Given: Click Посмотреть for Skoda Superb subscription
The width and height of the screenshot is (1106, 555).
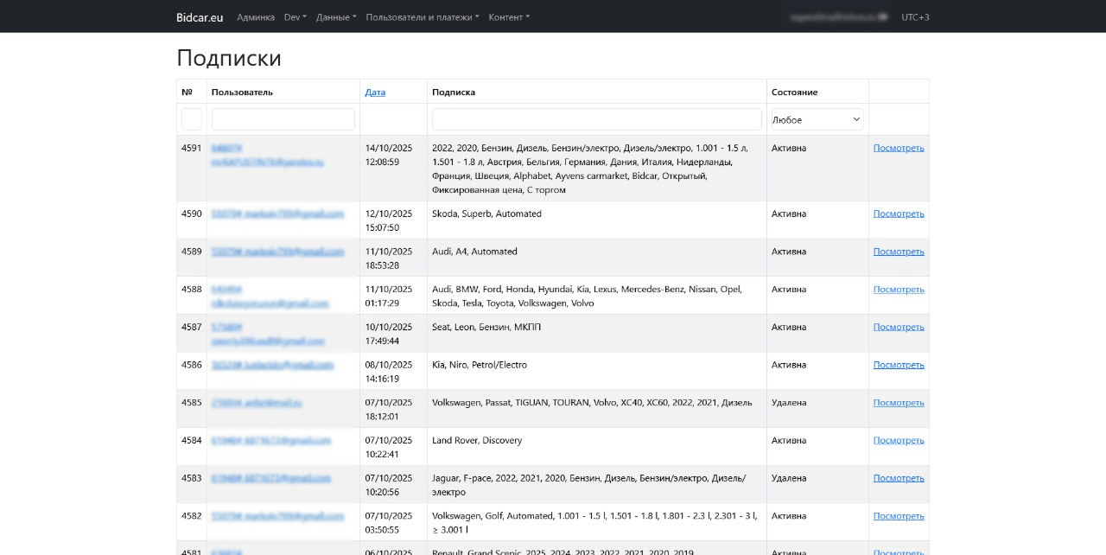Looking at the screenshot, I should (899, 214).
